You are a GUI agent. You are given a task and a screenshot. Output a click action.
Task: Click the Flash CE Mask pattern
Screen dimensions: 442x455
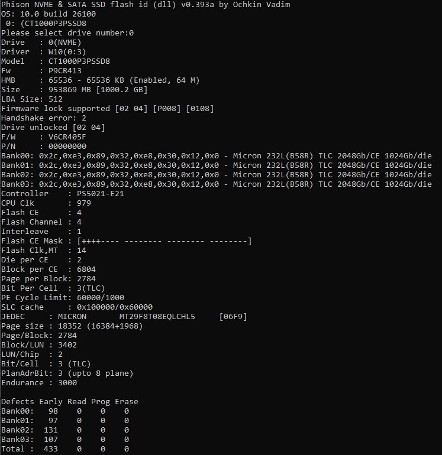click(x=164, y=241)
